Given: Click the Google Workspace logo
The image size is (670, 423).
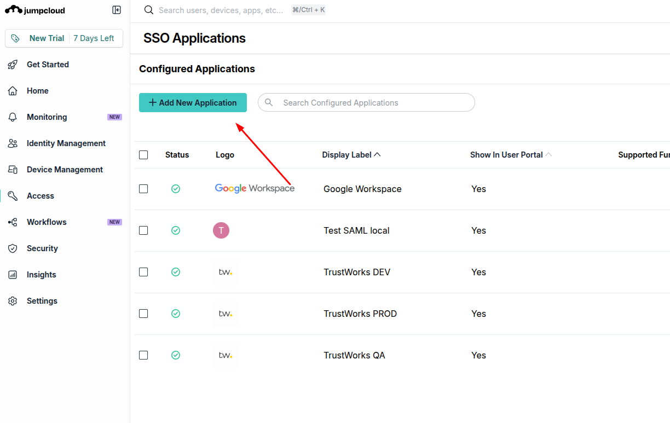Looking at the screenshot, I should pyautogui.click(x=255, y=188).
